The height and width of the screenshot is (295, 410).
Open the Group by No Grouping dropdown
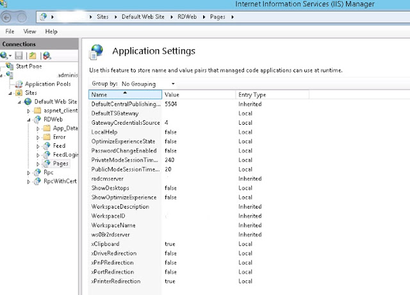click(149, 84)
